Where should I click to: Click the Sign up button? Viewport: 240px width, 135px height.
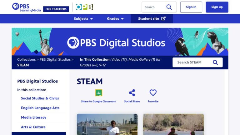(217, 7)
